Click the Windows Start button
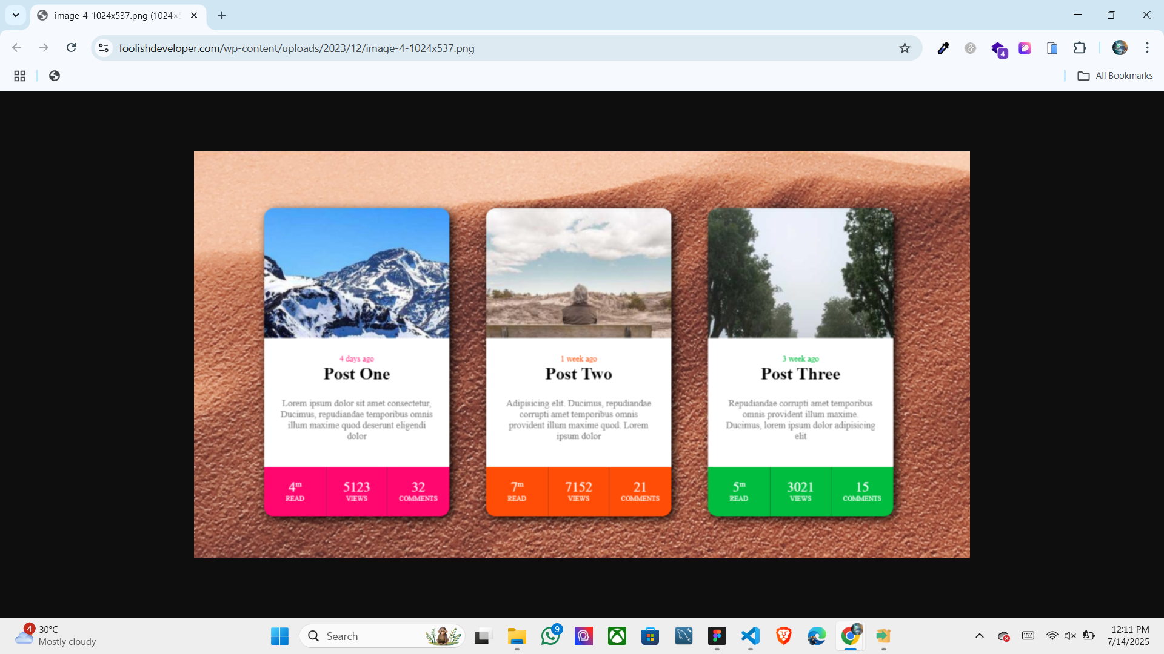This screenshot has width=1164, height=654. [x=279, y=636]
